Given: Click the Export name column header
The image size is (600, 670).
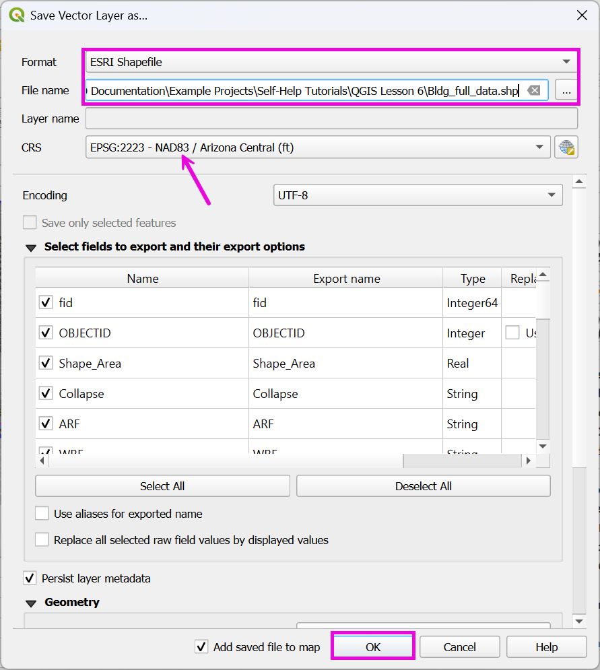Looking at the screenshot, I should [346, 279].
